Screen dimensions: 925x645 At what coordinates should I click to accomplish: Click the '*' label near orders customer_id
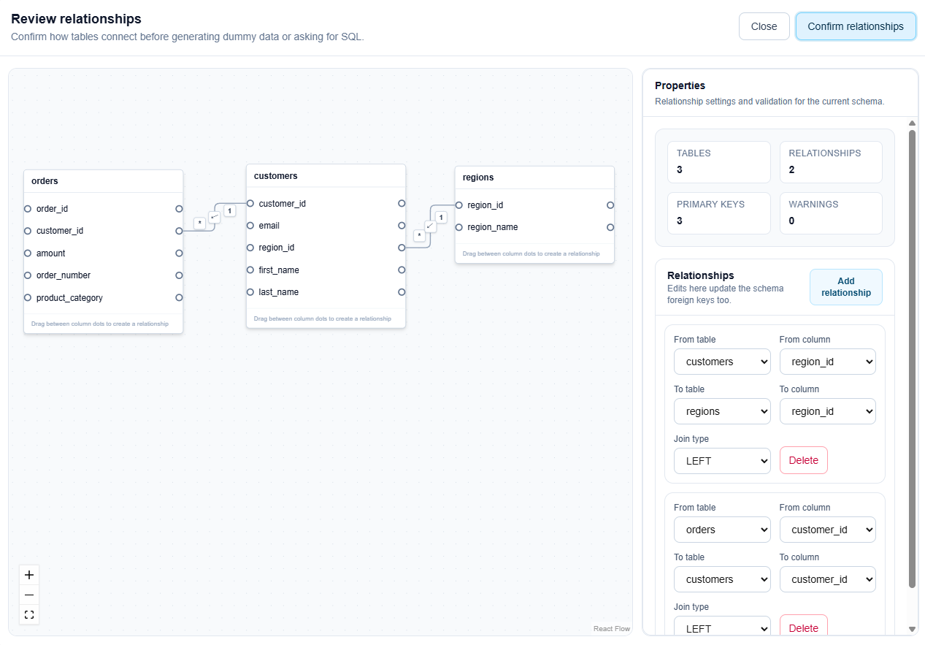point(200,224)
